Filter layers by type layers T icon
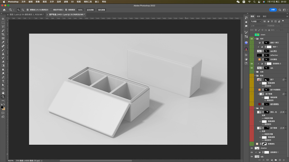Viewport: 289px width, 162px height. click(272, 21)
